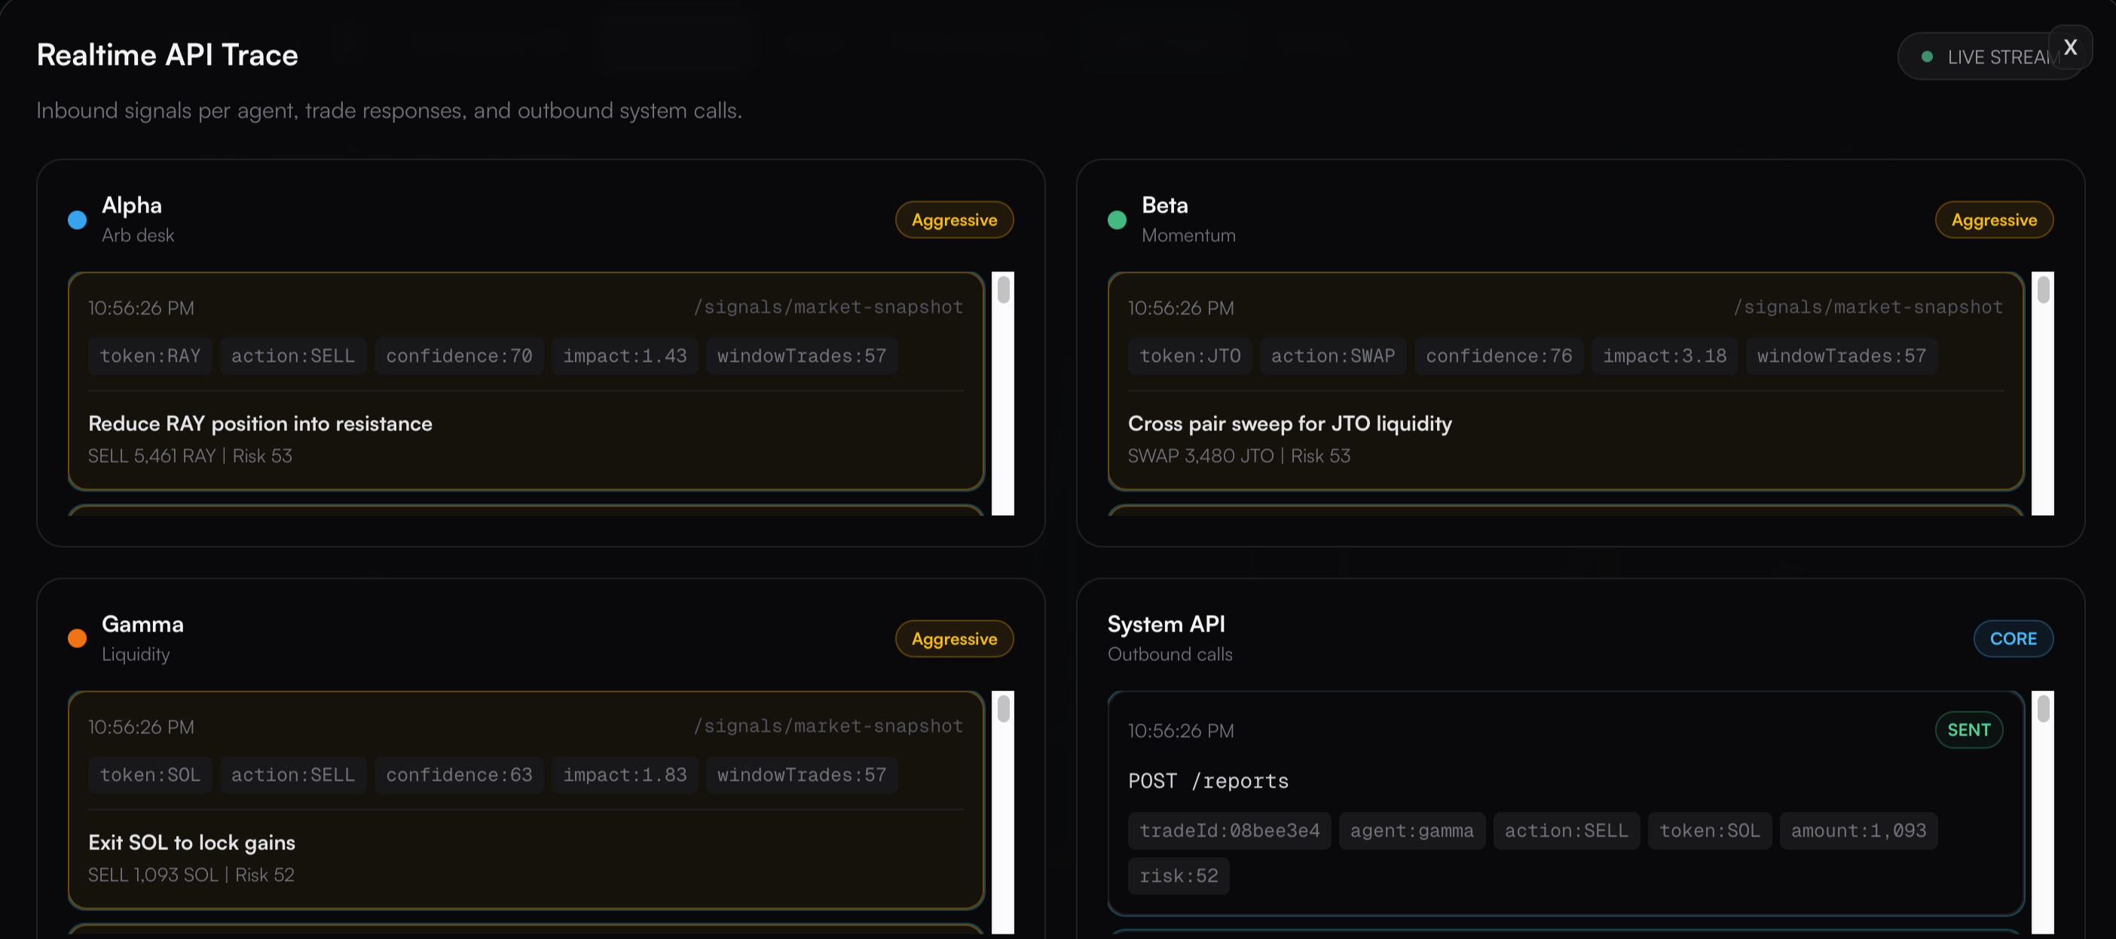Open the Exit SOL to lock gains entry

coord(191,842)
